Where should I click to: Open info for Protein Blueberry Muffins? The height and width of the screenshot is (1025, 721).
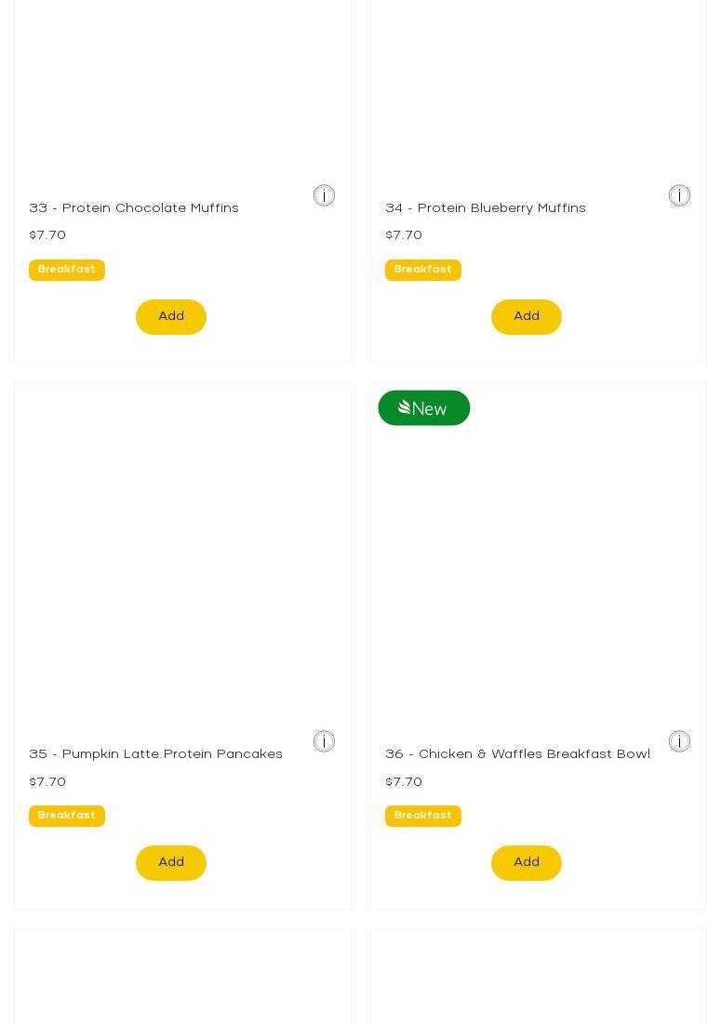(x=679, y=195)
